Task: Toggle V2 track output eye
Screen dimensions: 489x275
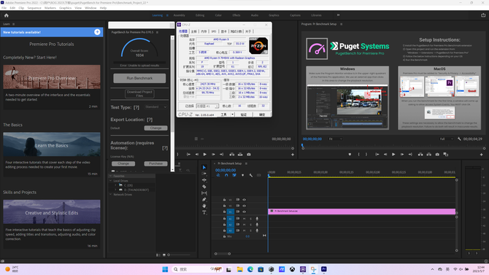Action: [x=244, y=206]
